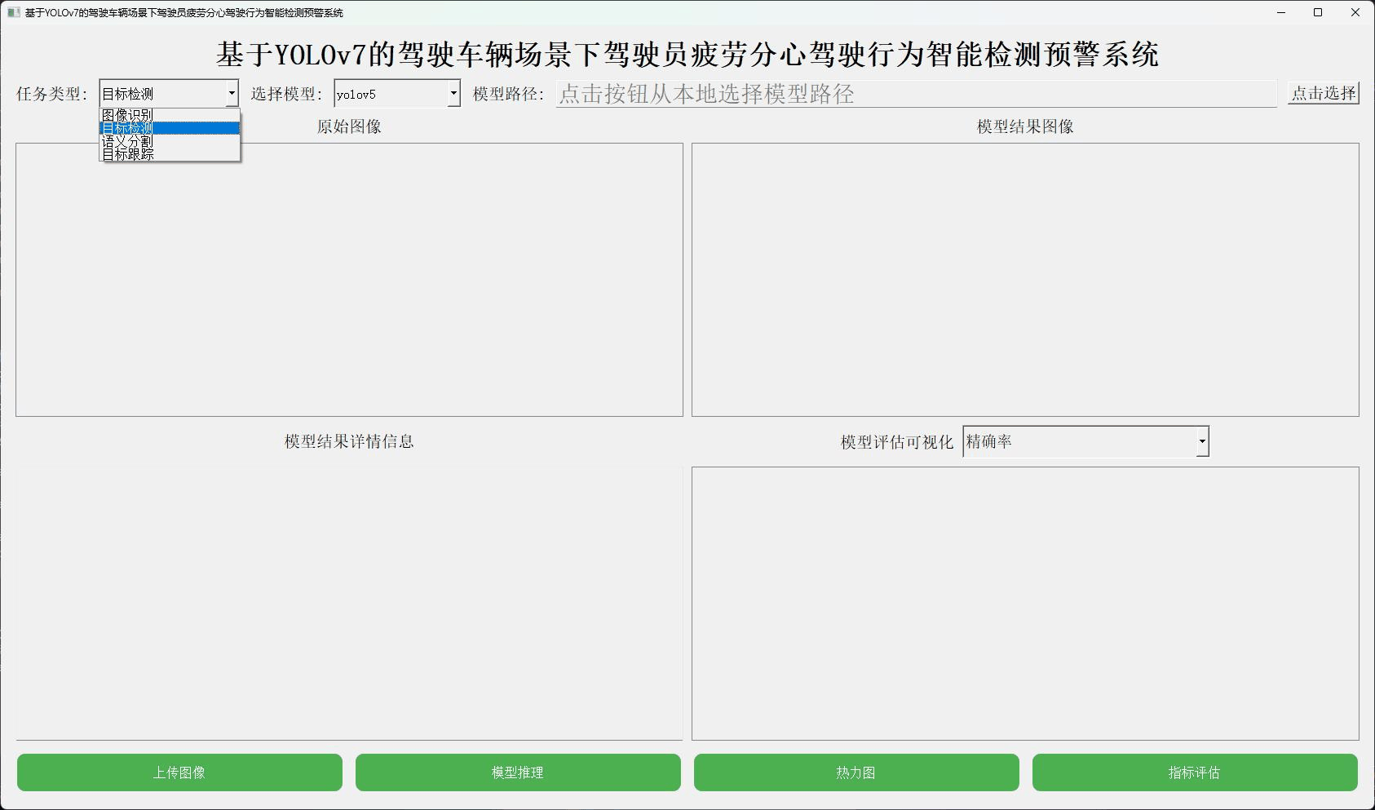Click the main heading title text
The width and height of the screenshot is (1375, 810).
click(687, 54)
